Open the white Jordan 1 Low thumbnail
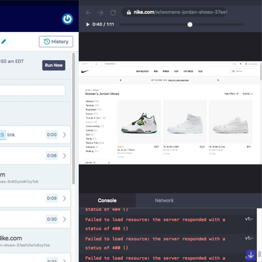262x262 pixels. pyautogui.click(x=231, y=122)
